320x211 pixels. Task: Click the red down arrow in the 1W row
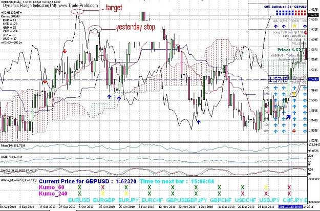[294, 131]
